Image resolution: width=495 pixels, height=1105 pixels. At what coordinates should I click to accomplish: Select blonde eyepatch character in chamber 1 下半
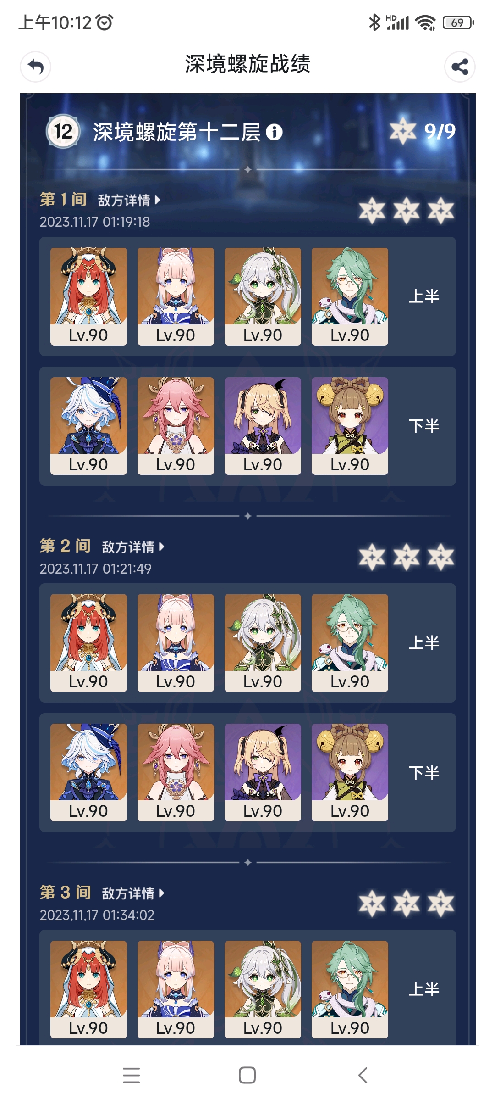263,426
